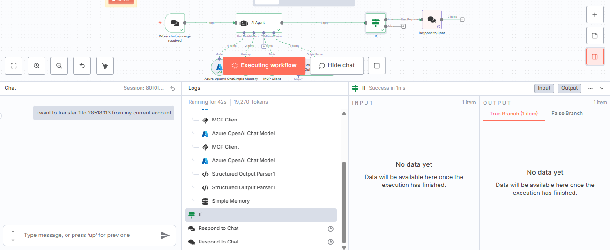610x250 pixels.
Task: Click the previous message up arrow
Action: tap(13, 232)
